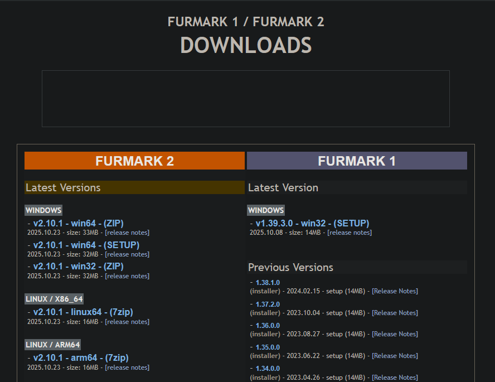Click the WINDOWS label under FurMark 1

[x=266, y=210]
